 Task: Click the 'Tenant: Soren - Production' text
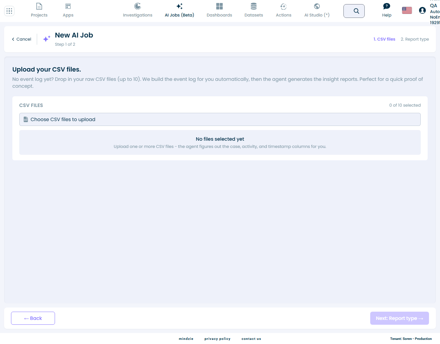pyautogui.click(x=411, y=339)
